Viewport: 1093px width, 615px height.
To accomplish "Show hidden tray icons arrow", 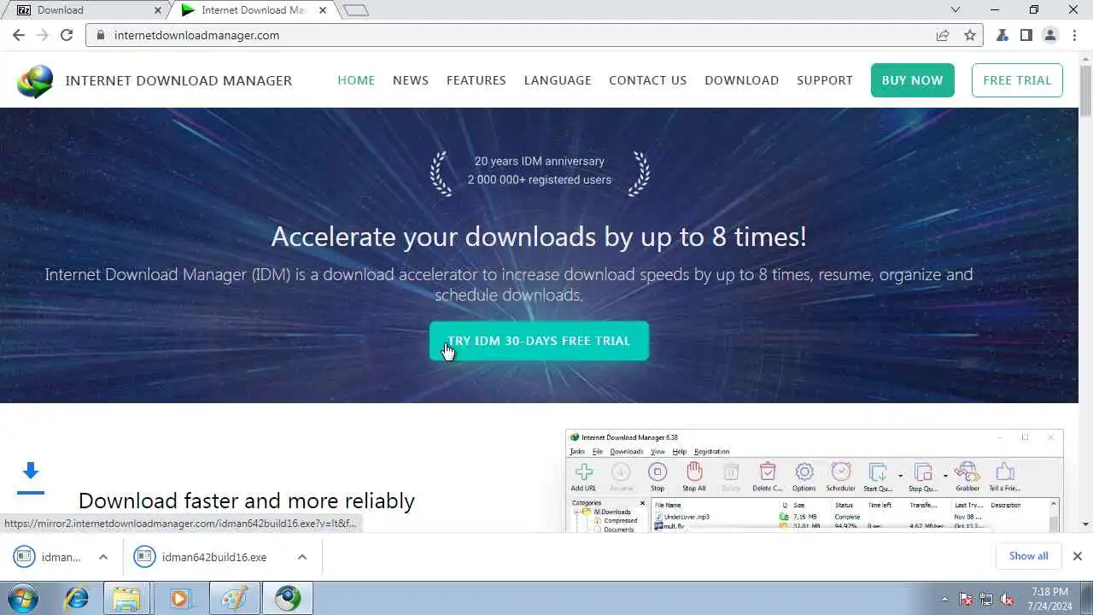I will pos(944,599).
